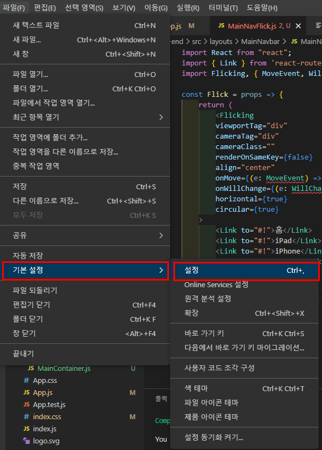Viewport: 322px width, 450px height.
Task: Click the App.css hash file icon
Action: (26, 381)
